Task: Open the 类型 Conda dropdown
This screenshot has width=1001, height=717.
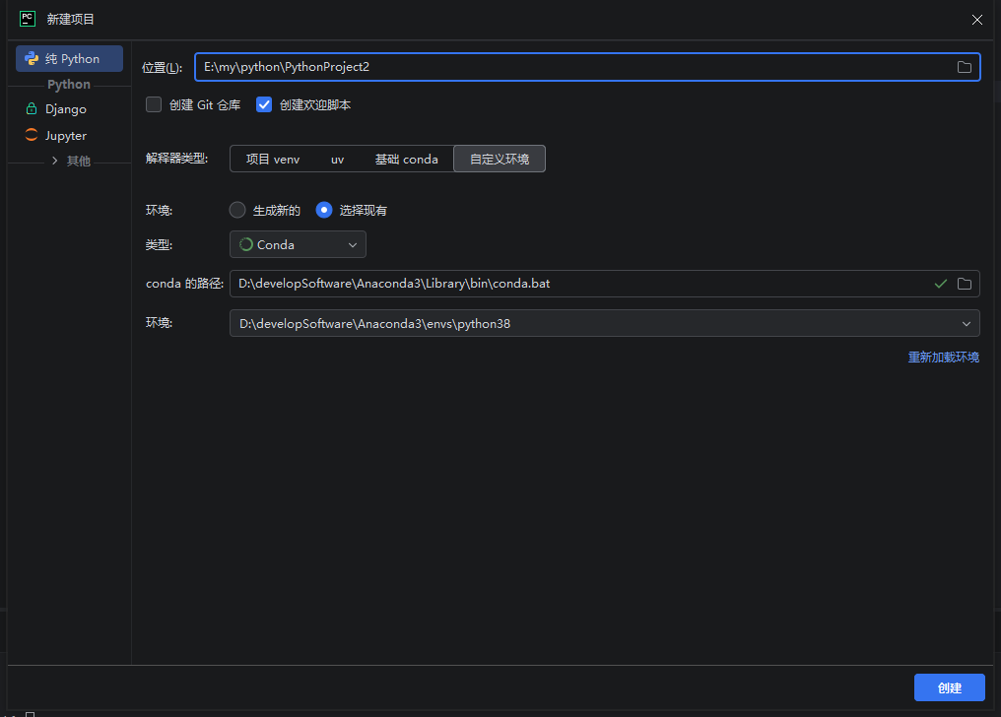Action: pos(299,245)
